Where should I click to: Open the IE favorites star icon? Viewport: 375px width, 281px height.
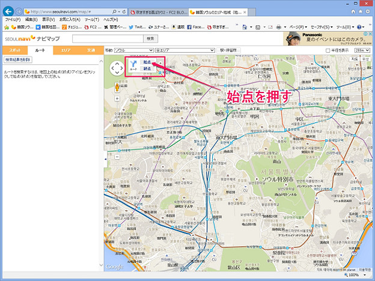[x=361, y=11]
